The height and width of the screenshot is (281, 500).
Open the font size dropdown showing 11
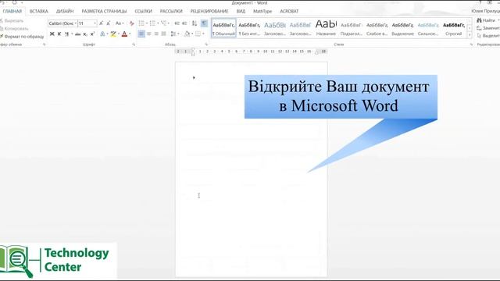pyautogui.click(x=95, y=23)
